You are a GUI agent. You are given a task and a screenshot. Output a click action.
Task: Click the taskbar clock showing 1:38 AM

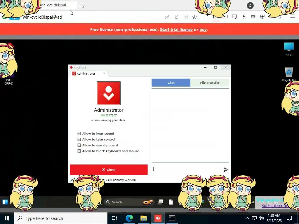tap(274, 218)
